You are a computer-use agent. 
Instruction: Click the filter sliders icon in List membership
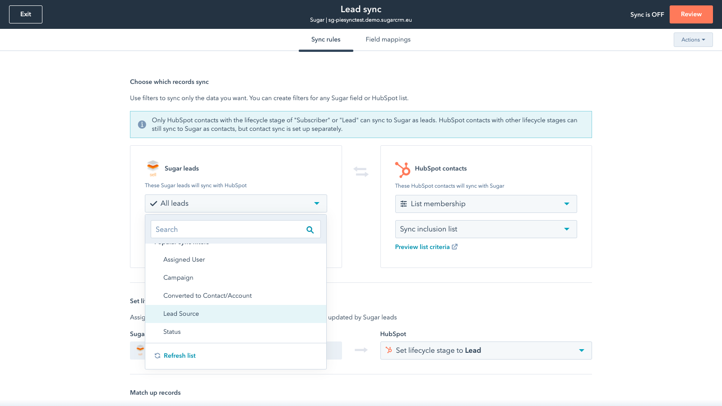tap(403, 204)
